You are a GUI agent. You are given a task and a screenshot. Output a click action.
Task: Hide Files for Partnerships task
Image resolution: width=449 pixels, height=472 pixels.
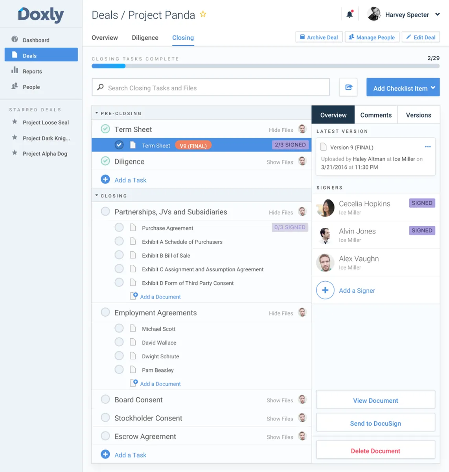click(281, 212)
